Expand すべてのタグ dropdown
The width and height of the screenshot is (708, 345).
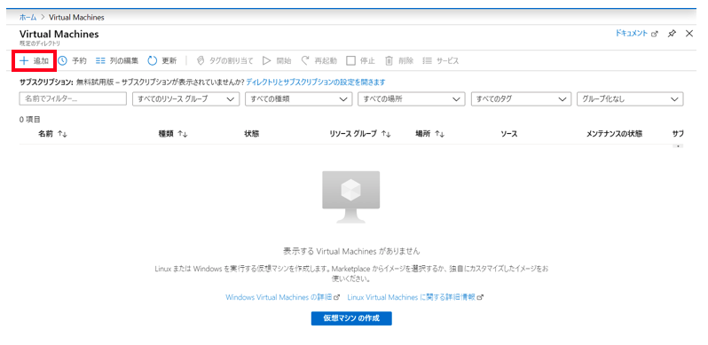point(521,99)
